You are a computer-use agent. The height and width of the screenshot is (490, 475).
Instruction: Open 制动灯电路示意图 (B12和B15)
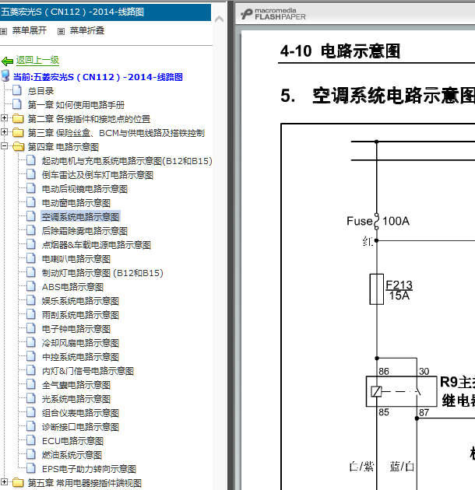pyautogui.click(x=103, y=273)
